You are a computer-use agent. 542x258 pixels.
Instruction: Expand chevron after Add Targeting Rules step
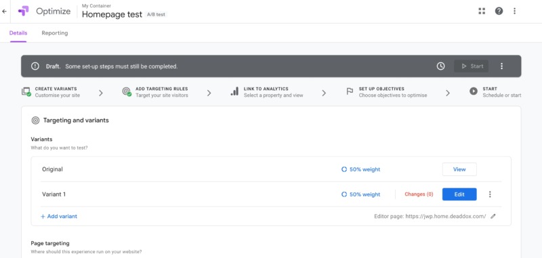[x=209, y=93]
